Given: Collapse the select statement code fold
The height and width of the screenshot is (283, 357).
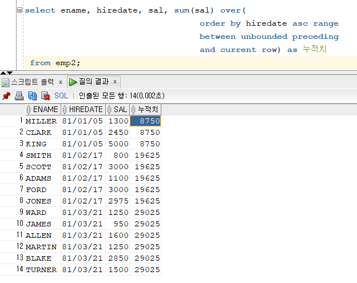Looking at the screenshot, I should (20, 10).
